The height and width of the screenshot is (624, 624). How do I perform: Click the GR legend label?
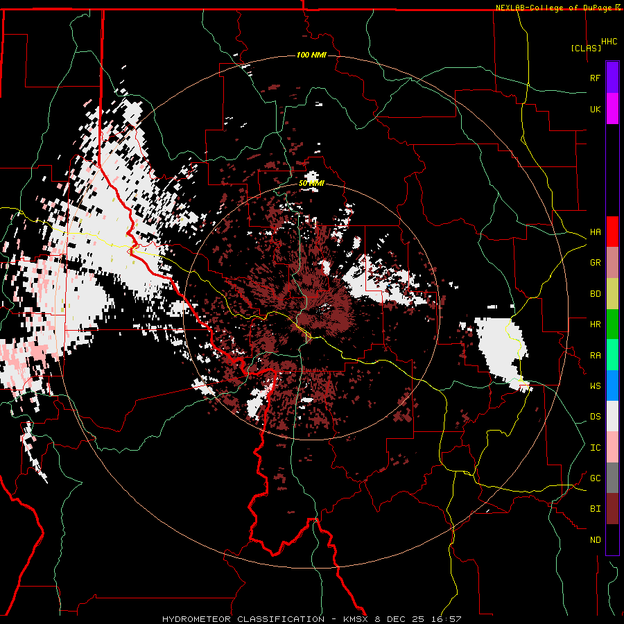click(595, 263)
